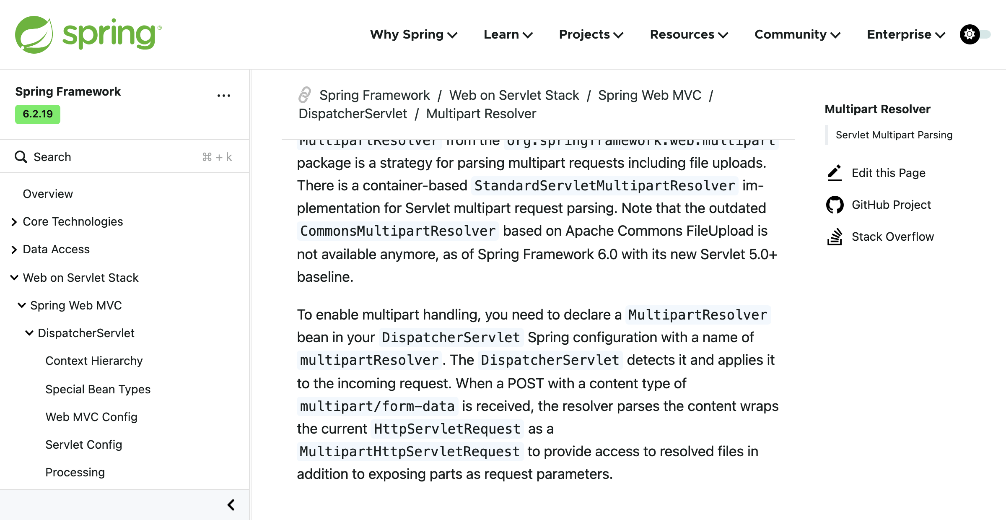
Task: Open the Why Spring menu
Action: coord(414,34)
